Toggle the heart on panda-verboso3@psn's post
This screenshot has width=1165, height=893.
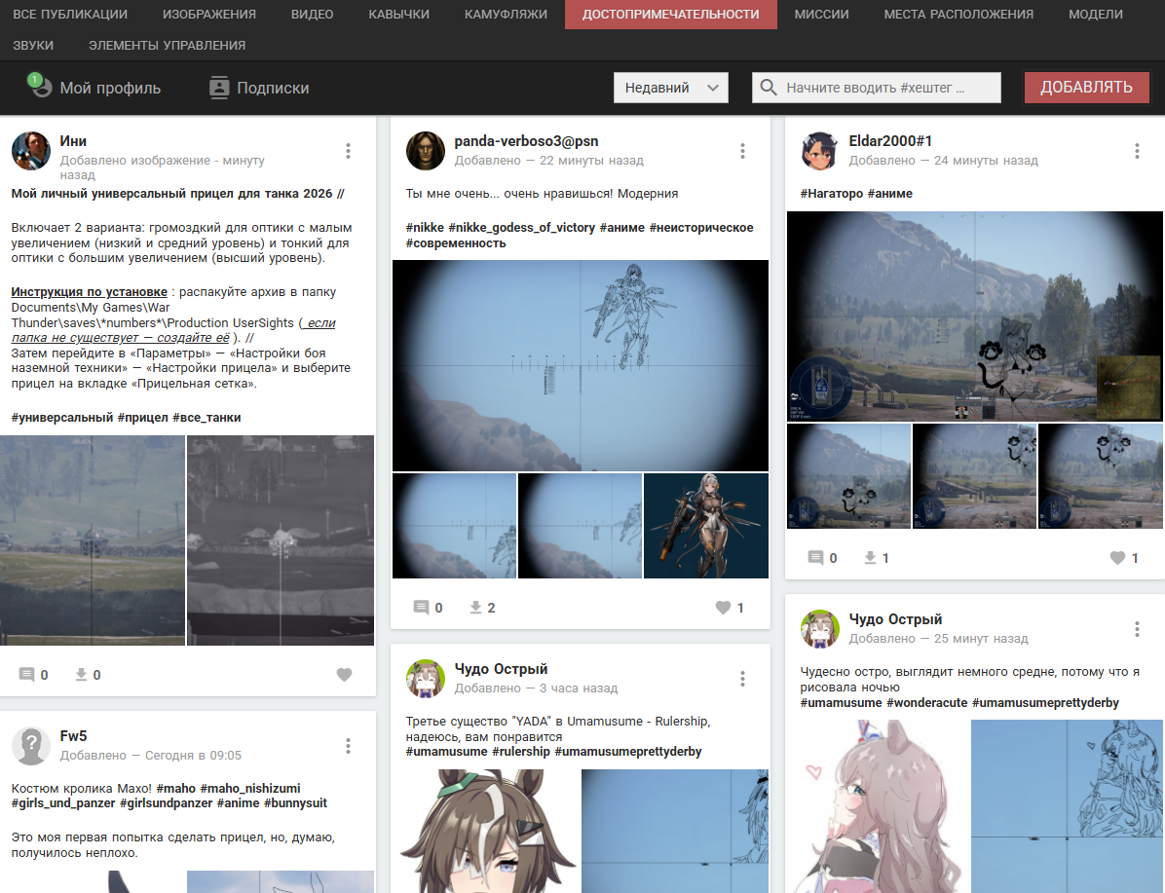point(723,608)
